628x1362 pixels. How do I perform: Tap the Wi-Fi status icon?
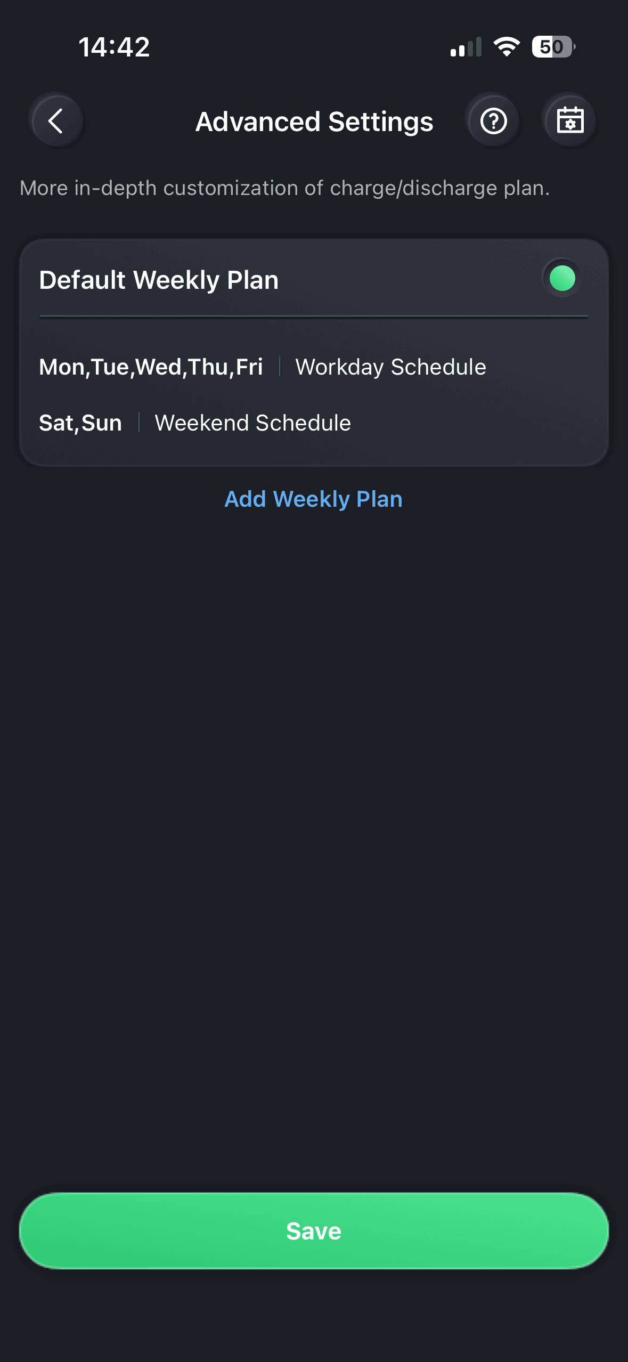point(507,47)
